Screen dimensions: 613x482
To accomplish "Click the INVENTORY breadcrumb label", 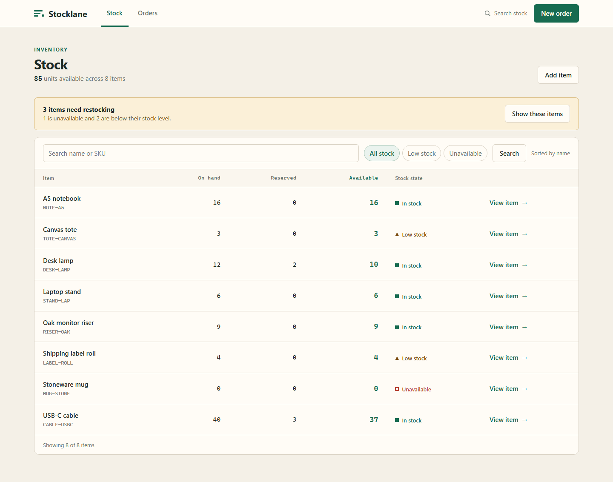I will [51, 50].
